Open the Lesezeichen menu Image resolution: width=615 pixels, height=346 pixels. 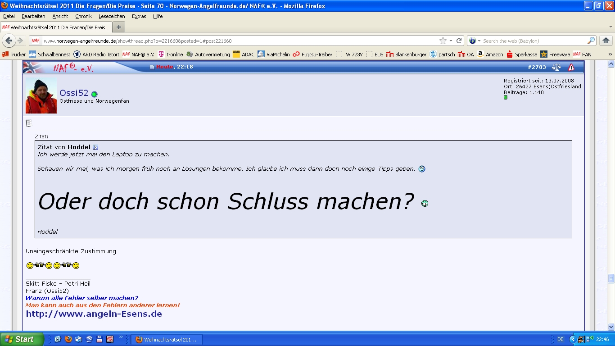coord(112,16)
